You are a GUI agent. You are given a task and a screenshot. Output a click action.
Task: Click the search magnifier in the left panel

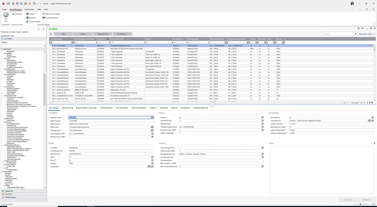(45, 46)
